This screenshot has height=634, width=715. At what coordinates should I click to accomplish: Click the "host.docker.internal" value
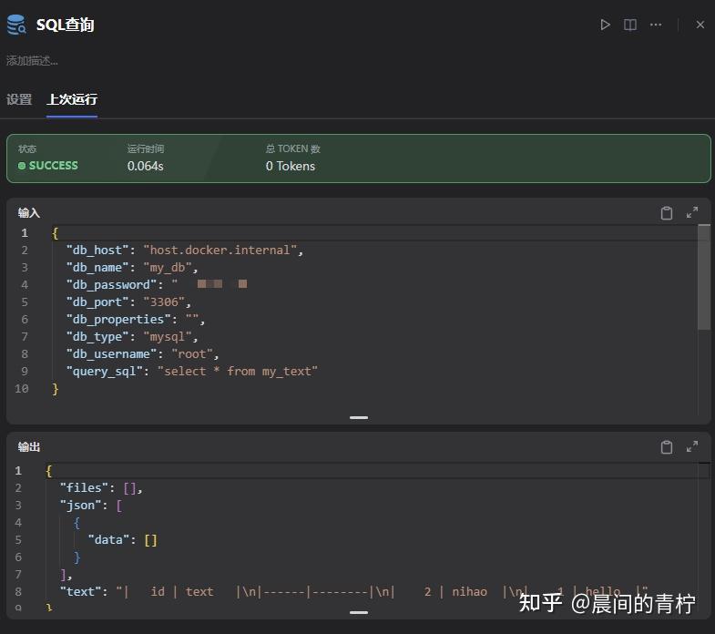coord(220,251)
